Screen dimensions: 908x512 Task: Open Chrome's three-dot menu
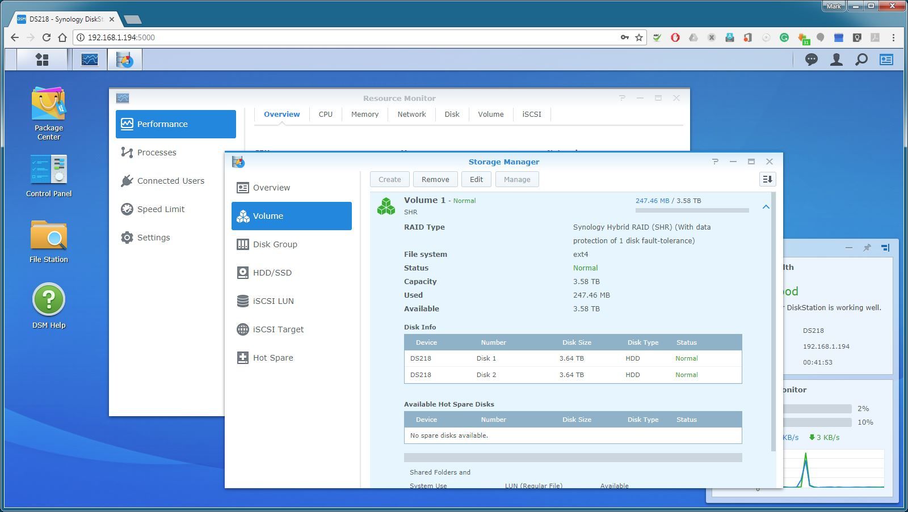pyautogui.click(x=893, y=37)
